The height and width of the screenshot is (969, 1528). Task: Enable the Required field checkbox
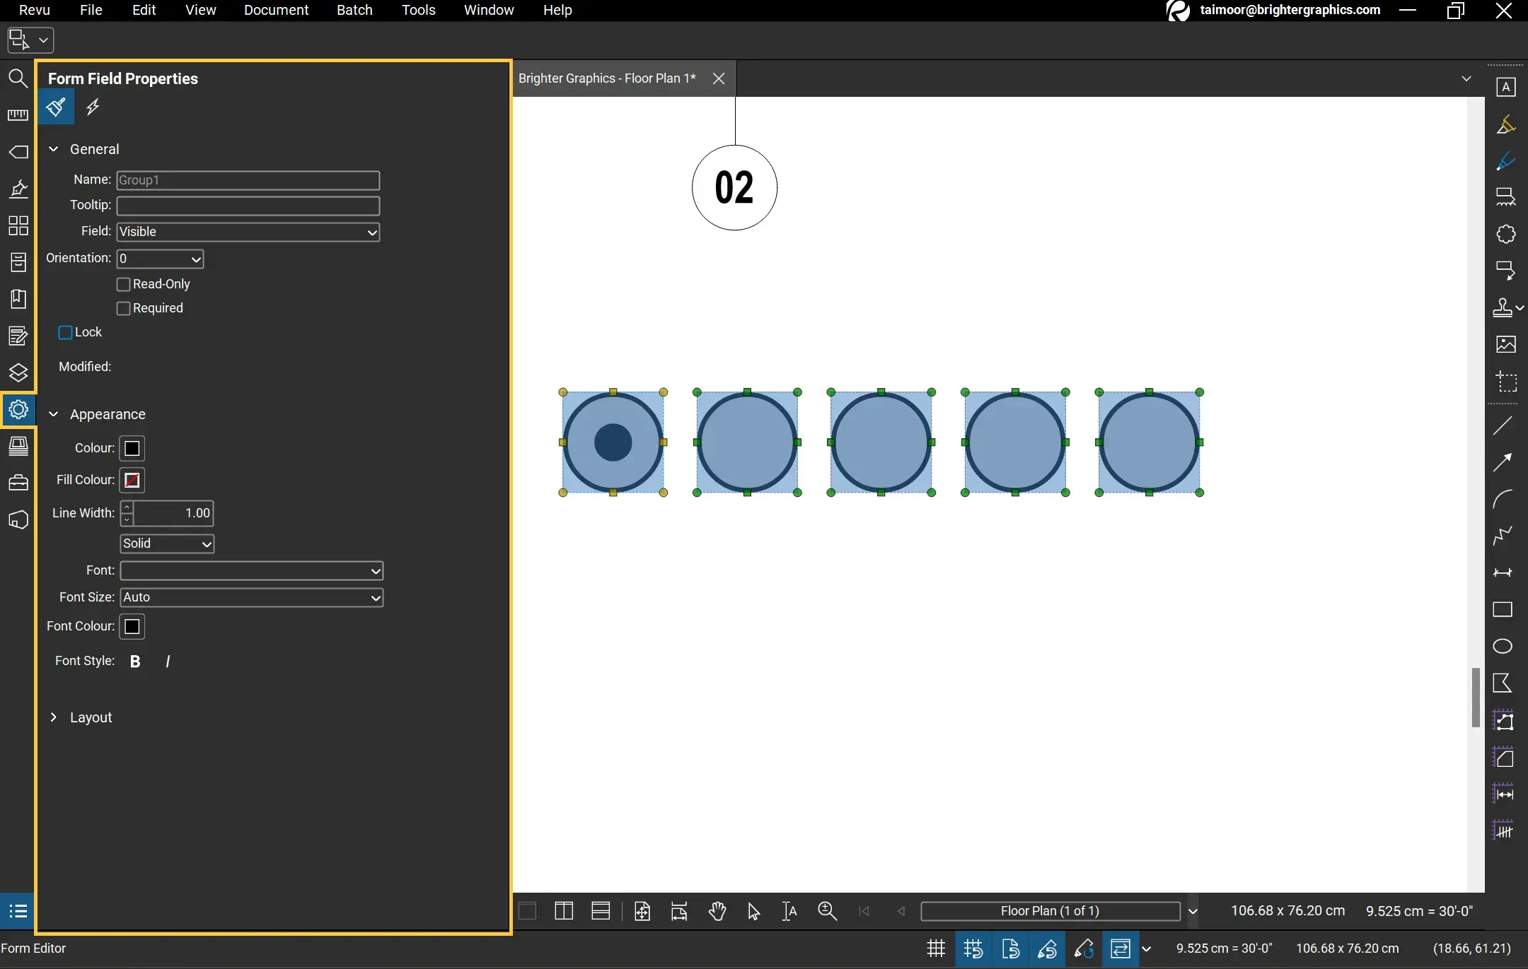coord(124,308)
